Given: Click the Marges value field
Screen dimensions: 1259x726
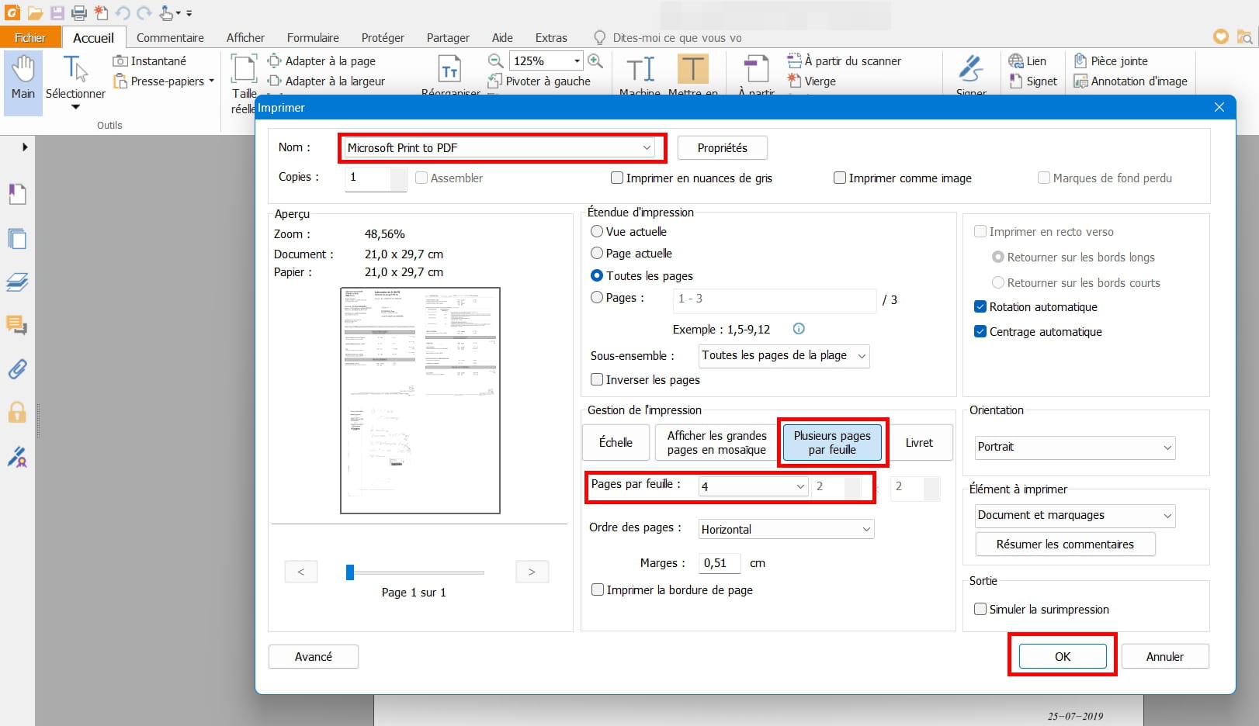Looking at the screenshot, I should pos(720,563).
